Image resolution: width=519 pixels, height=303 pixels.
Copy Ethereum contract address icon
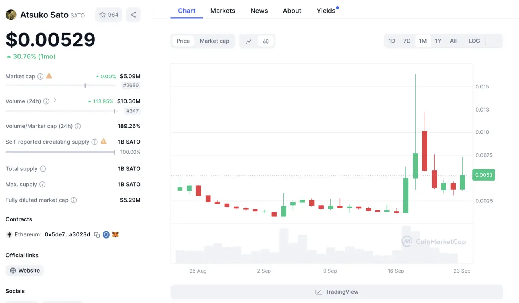pyautogui.click(x=97, y=235)
